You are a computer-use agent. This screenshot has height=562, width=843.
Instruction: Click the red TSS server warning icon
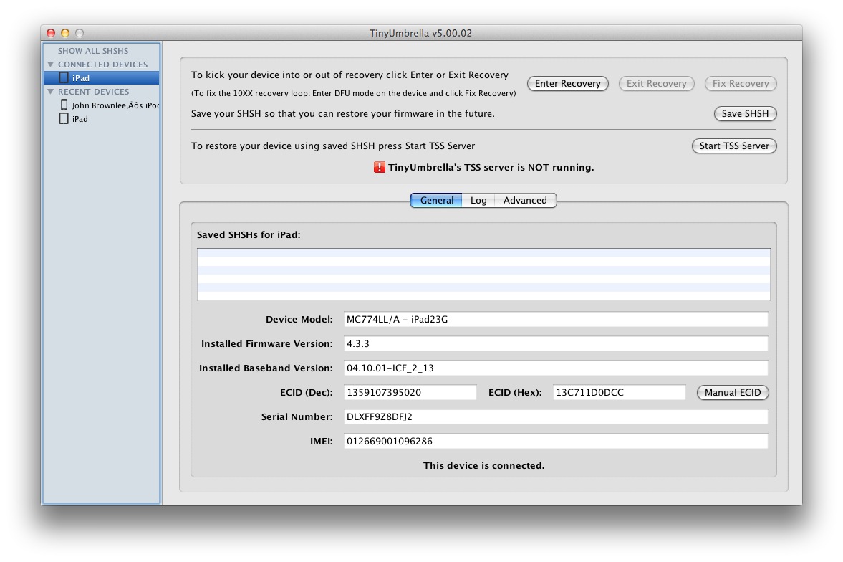[380, 167]
